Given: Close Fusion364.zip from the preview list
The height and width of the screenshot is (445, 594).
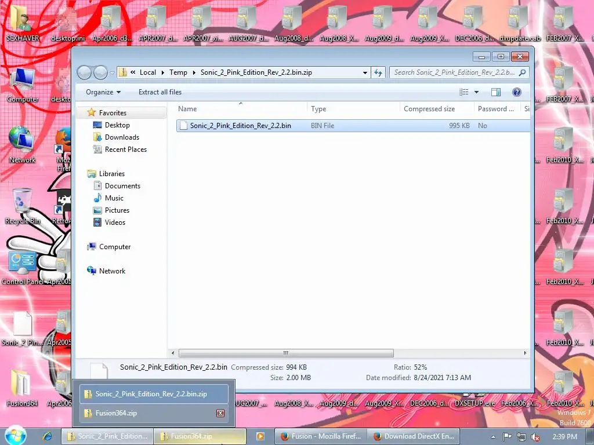Looking at the screenshot, I should 220,413.
